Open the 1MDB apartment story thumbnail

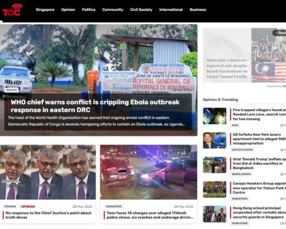coord(215,141)
